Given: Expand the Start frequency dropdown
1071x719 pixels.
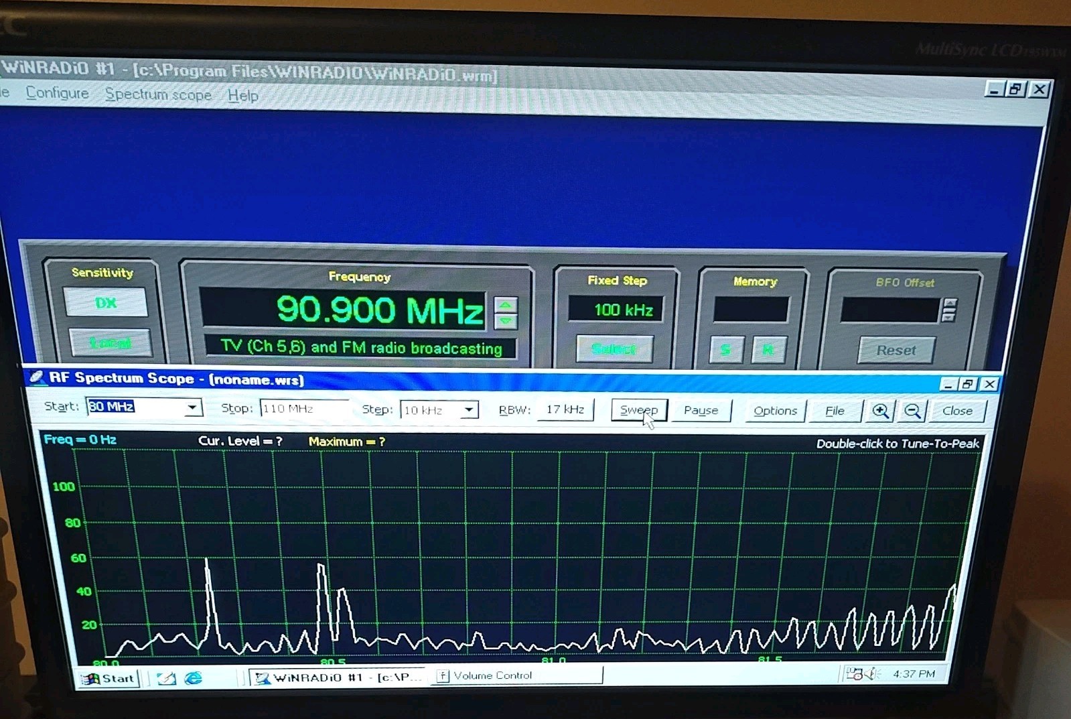Looking at the screenshot, I should pos(192,407).
